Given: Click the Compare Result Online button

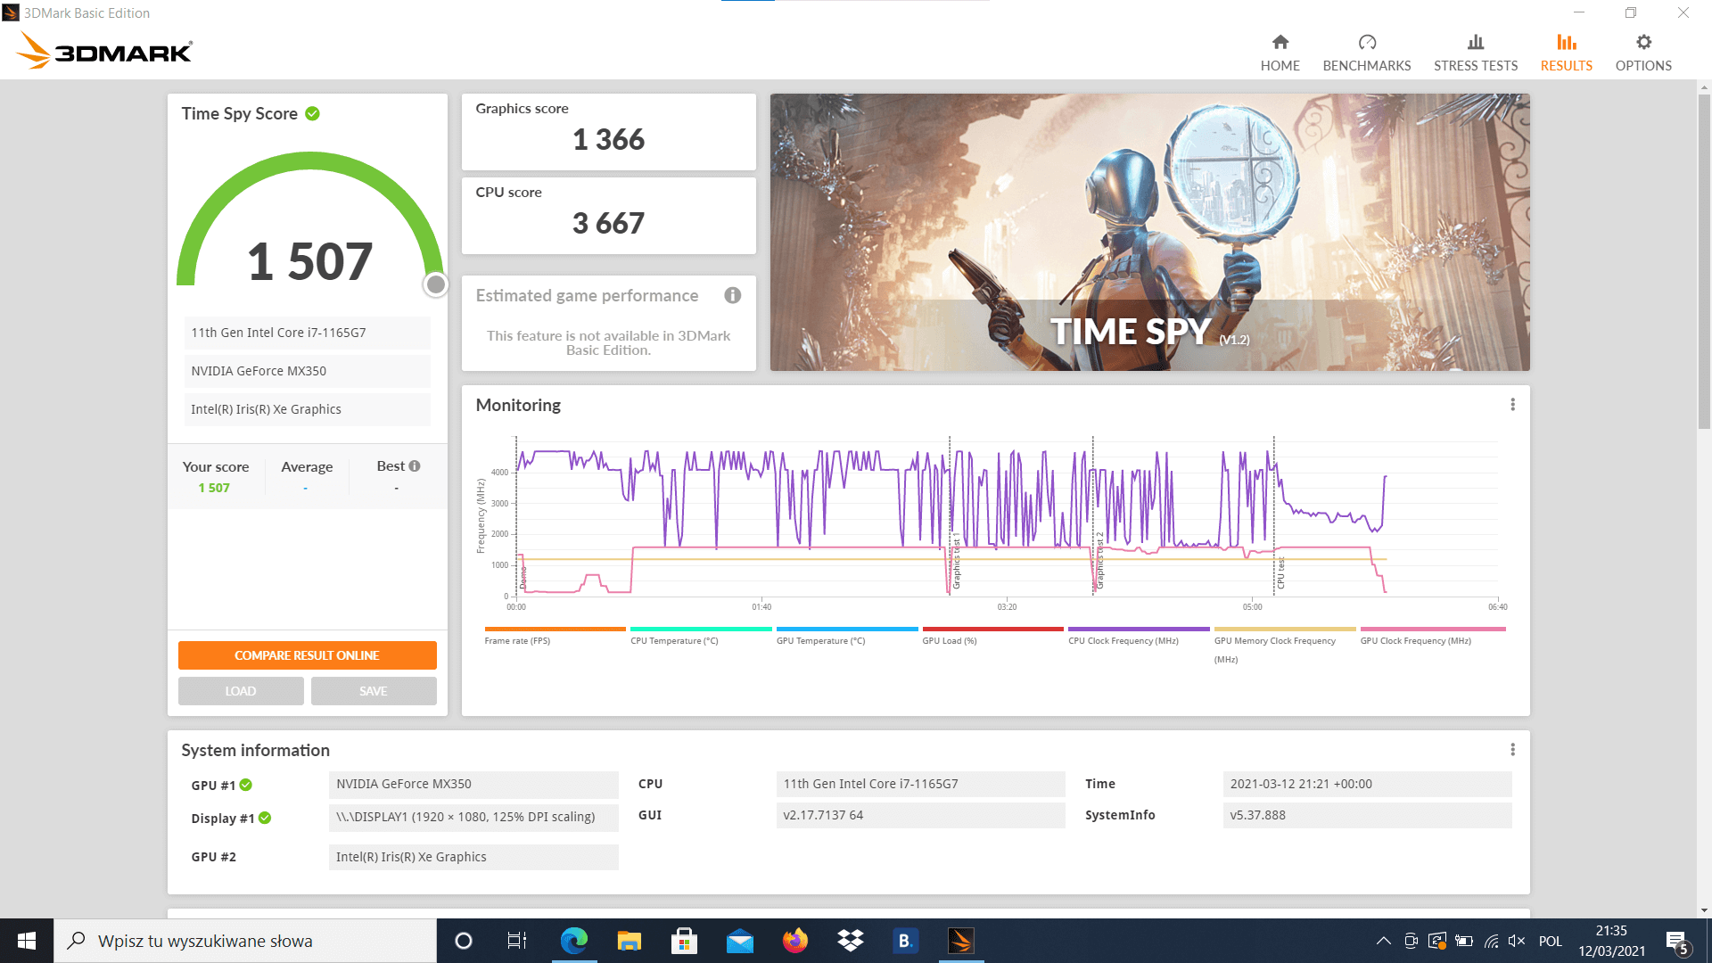Looking at the screenshot, I should pos(307,654).
